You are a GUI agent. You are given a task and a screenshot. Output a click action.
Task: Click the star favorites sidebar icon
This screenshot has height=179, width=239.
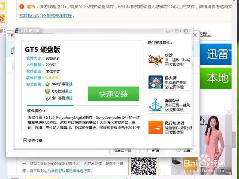pos(3,6)
